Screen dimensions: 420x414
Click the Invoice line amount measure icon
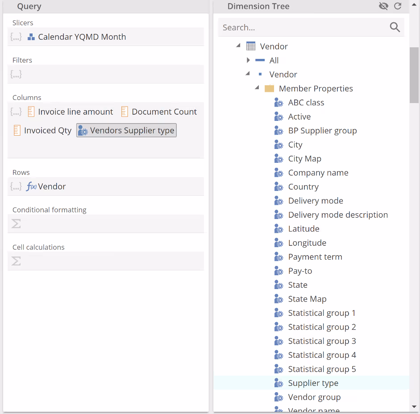pyautogui.click(x=31, y=112)
